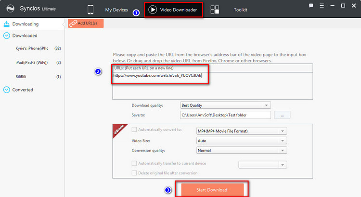Minimize the Syncios window

[333, 5]
